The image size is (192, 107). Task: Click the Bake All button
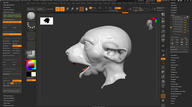click(180, 47)
